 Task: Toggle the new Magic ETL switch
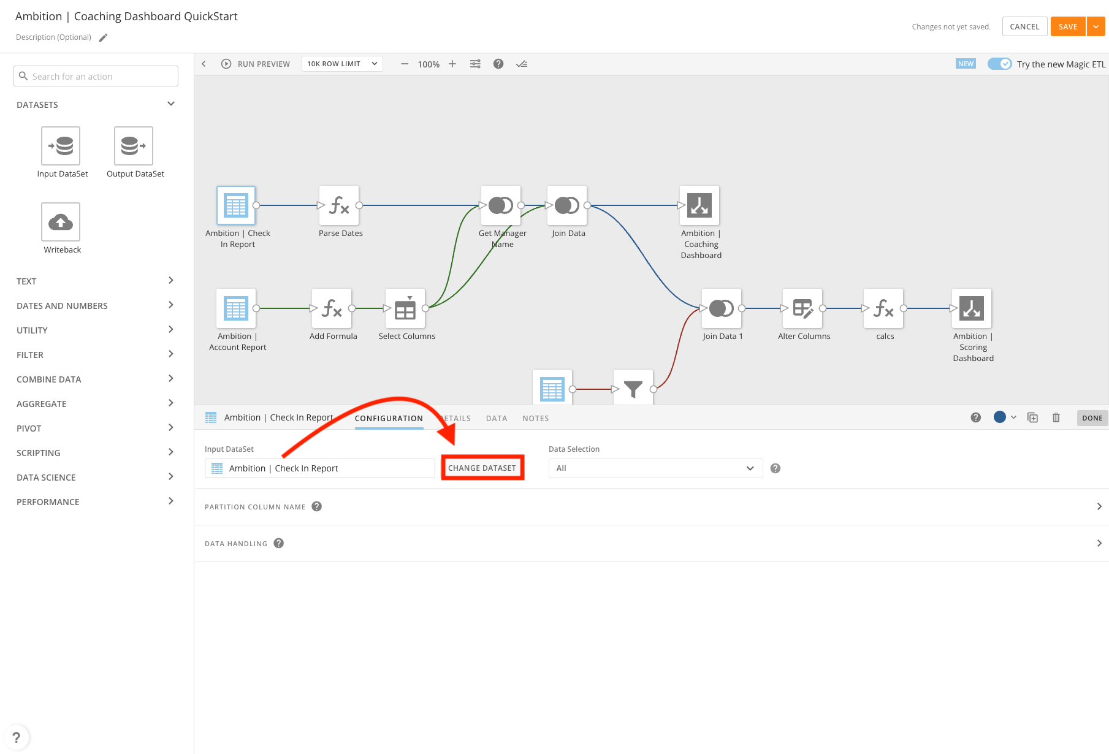click(x=999, y=64)
